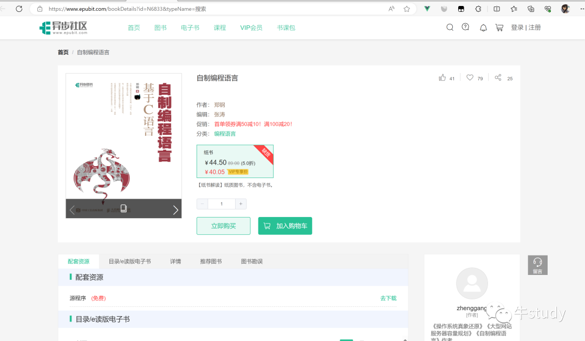The width and height of the screenshot is (585, 341).
Task: Click the book cover image
Action: (x=124, y=146)
